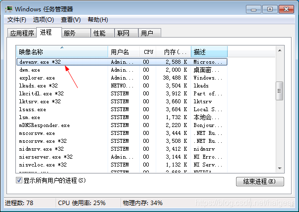Image resolution: width=299 pixels, height=212 pixels.
Task: Click the NI Serv... description cell
Action: coord(208,165)
